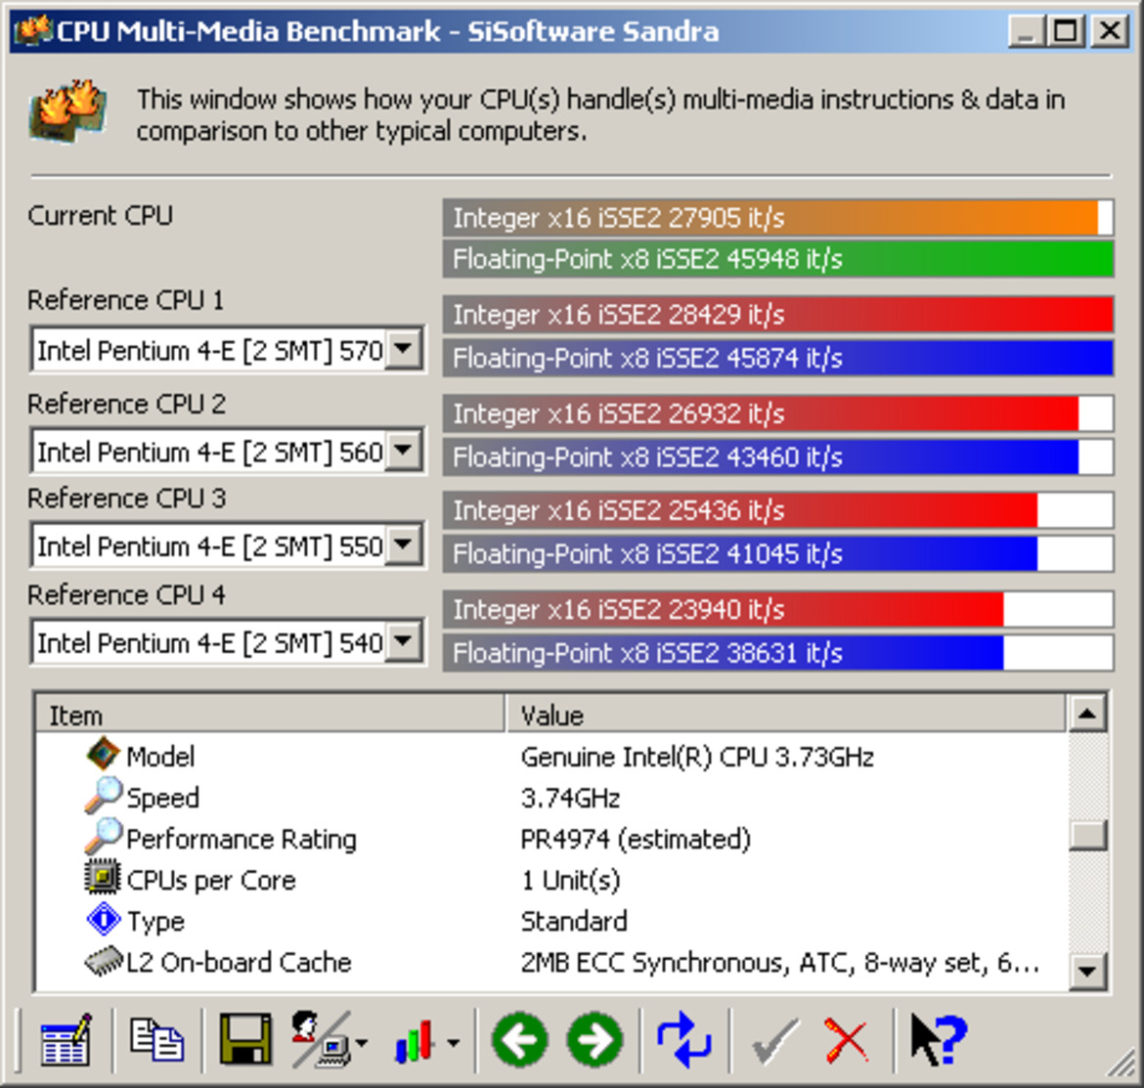This screenshot has width=1144, height=1088.
Task: Select the '3.74GHz' speed value
Action: (x=570, y=798)
